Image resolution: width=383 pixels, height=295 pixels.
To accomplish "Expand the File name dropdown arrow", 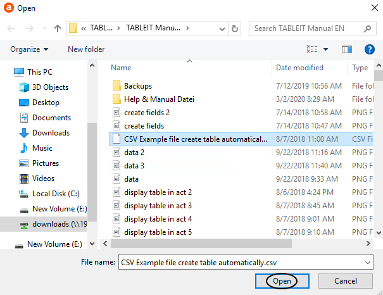I will [368, 263].
